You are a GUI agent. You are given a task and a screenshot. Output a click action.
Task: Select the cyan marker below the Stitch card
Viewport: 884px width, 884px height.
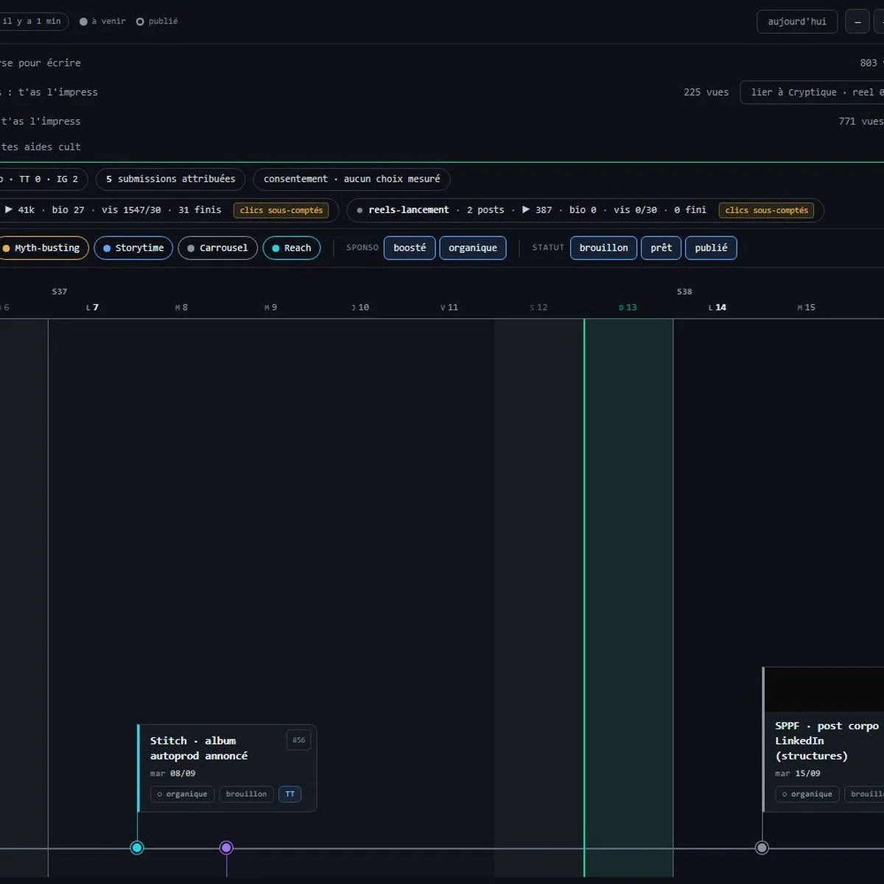[137, 848]
